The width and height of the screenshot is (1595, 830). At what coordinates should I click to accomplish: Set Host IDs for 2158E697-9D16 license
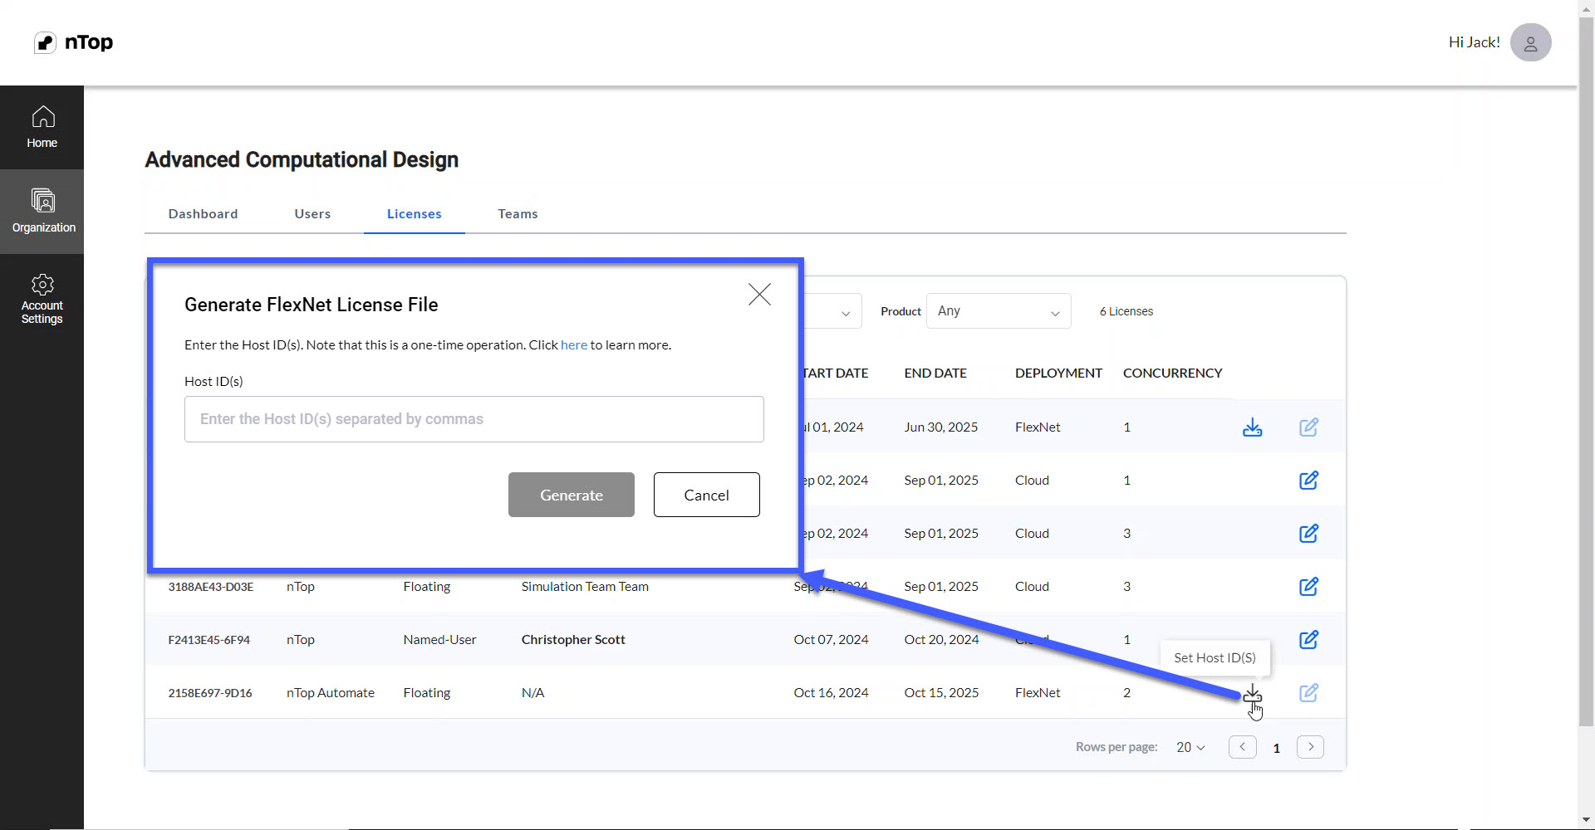click(1252, 693)
